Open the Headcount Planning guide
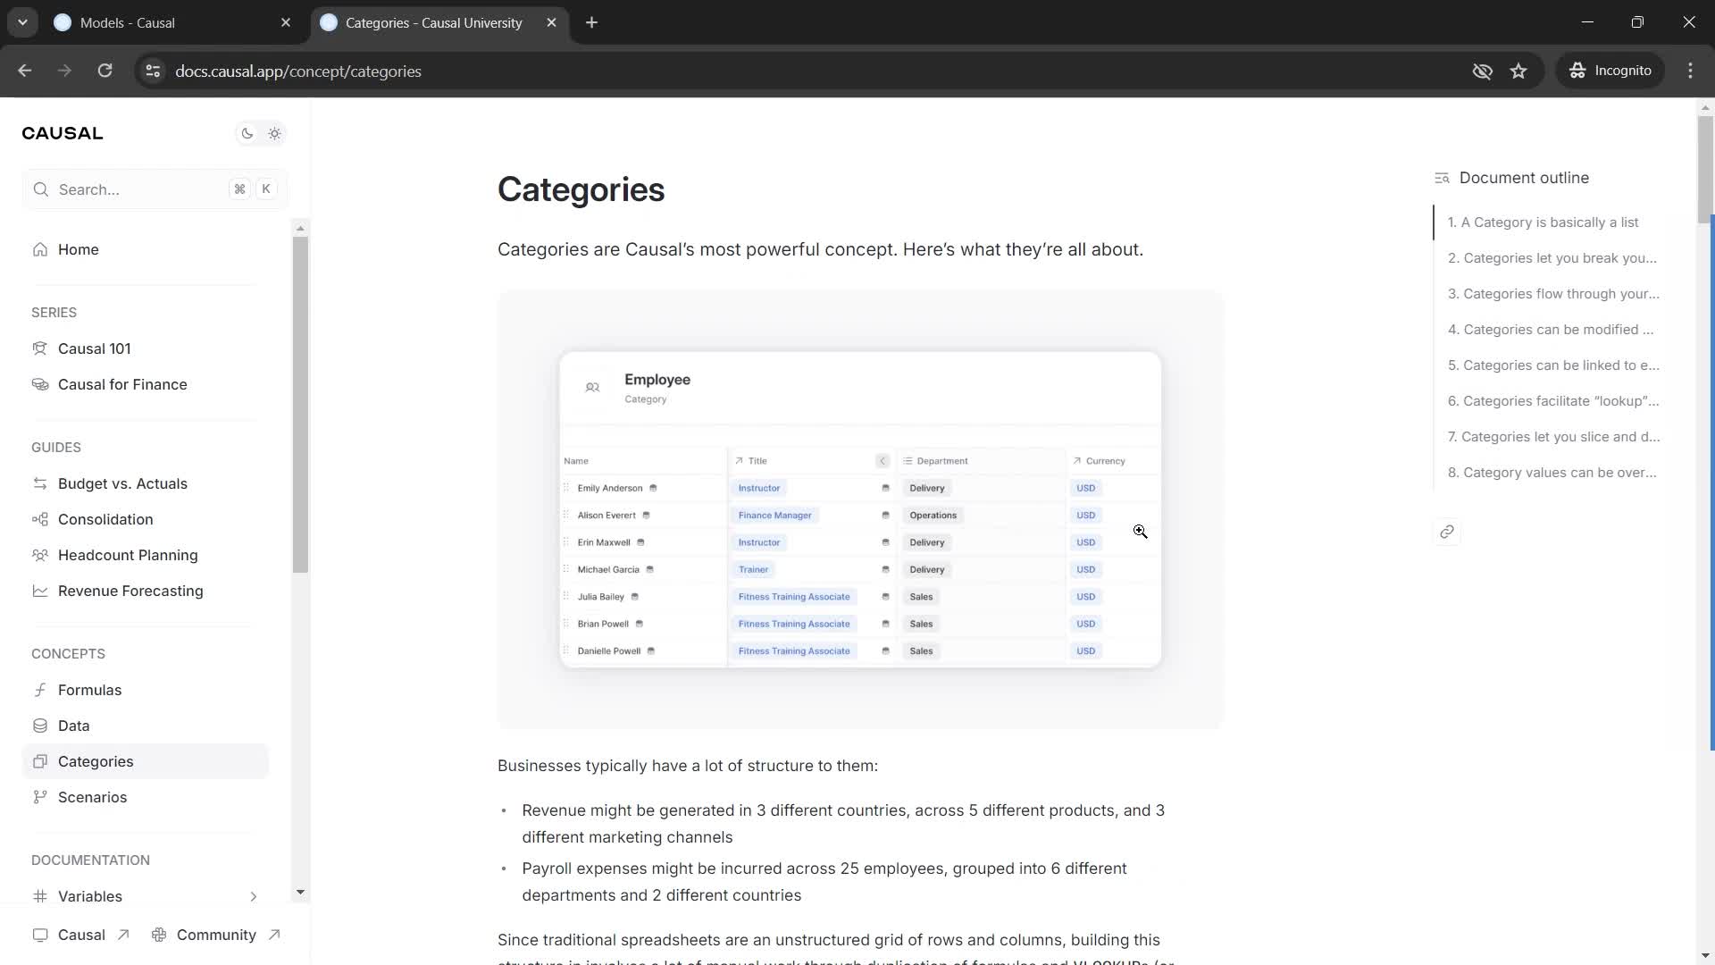 [145, 556]
